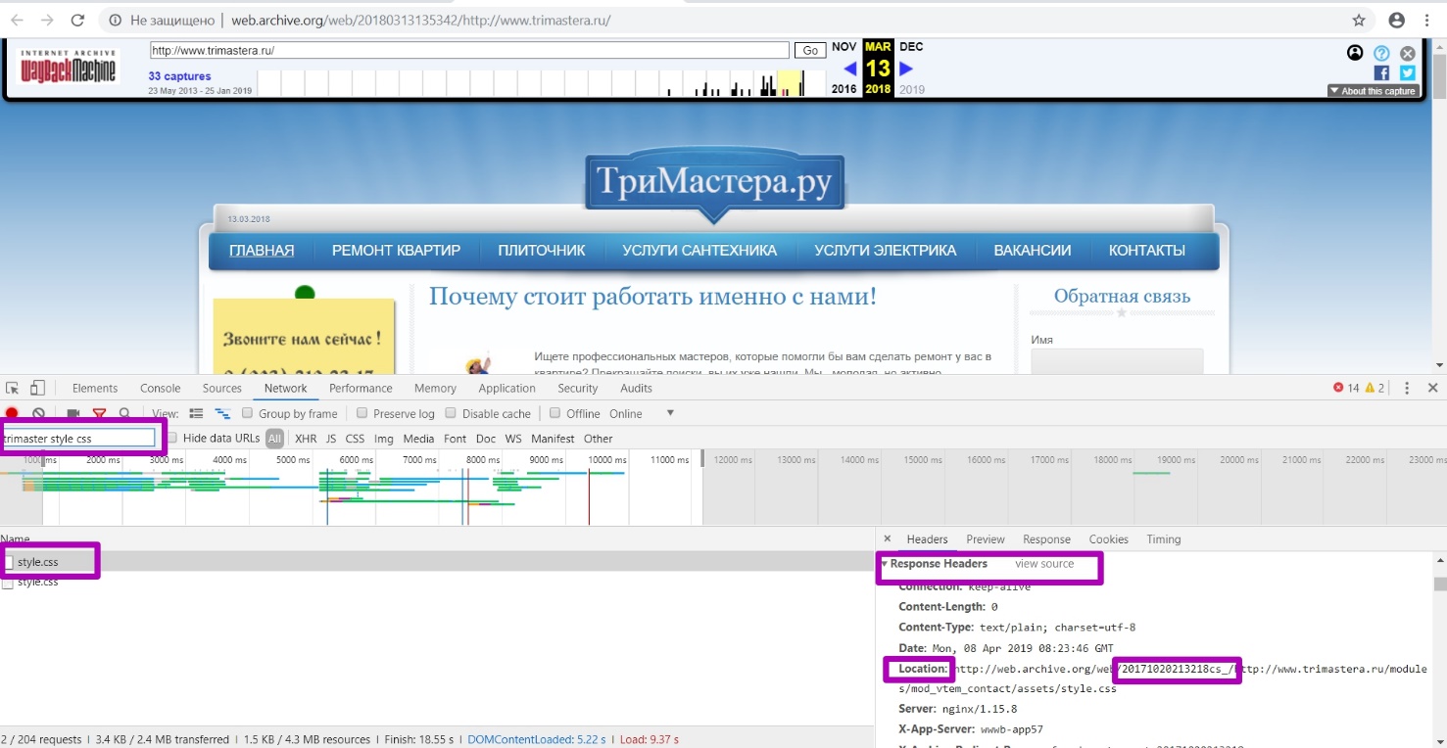Open the Performance tab
Image resolution: width=1447 pixels, height=748 pixels.
pyautogui.click(x=361, y=388)
